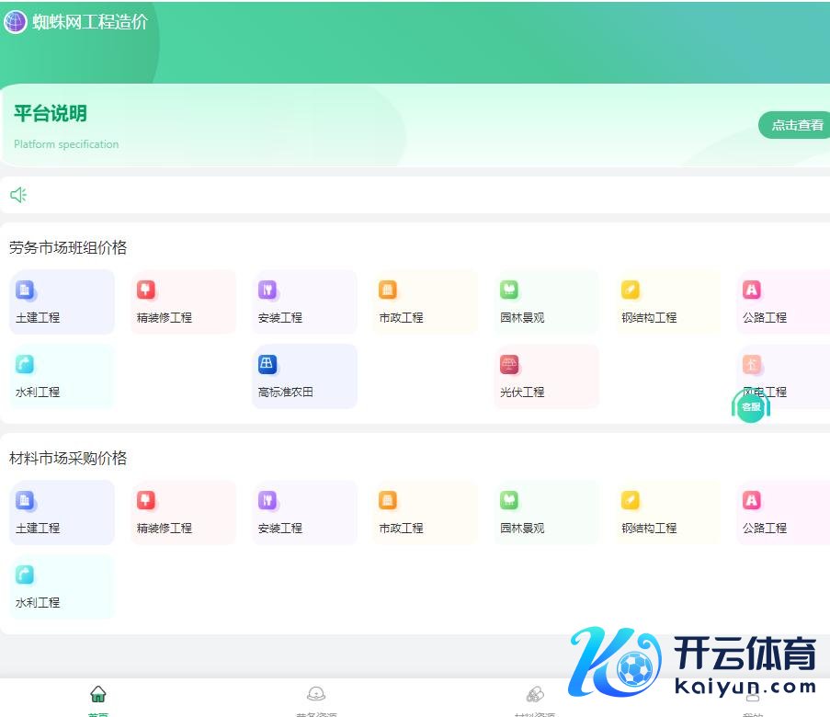
Task: Open 市政工程 in the labor price section
Action: tap(425, 302)
